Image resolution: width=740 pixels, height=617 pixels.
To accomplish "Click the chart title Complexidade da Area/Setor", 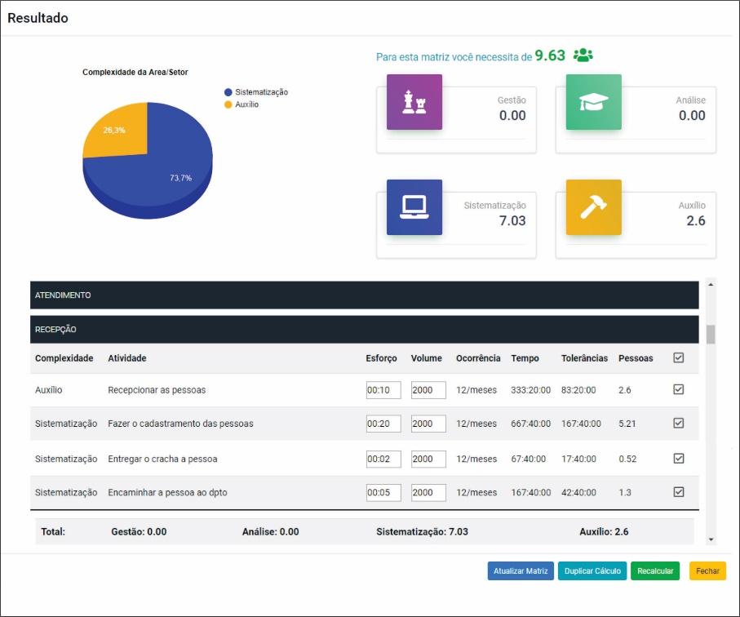I will 135,72.
